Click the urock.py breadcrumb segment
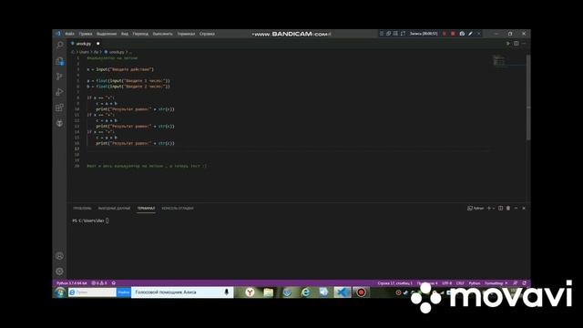The height and width of the screenshot is (328, 583). coord(116,52)
